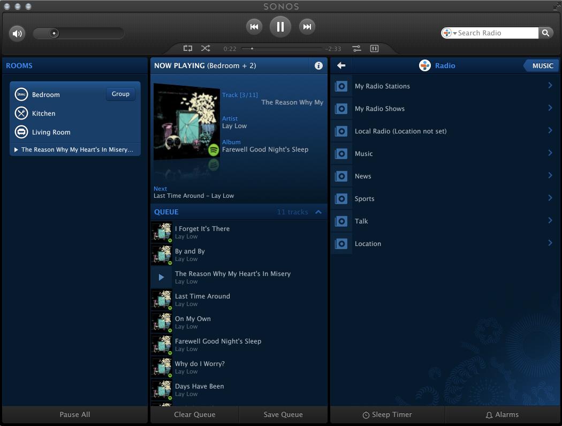Click the Save Queue button
Screen dimensions: 562x426
[x=283, y=415]
